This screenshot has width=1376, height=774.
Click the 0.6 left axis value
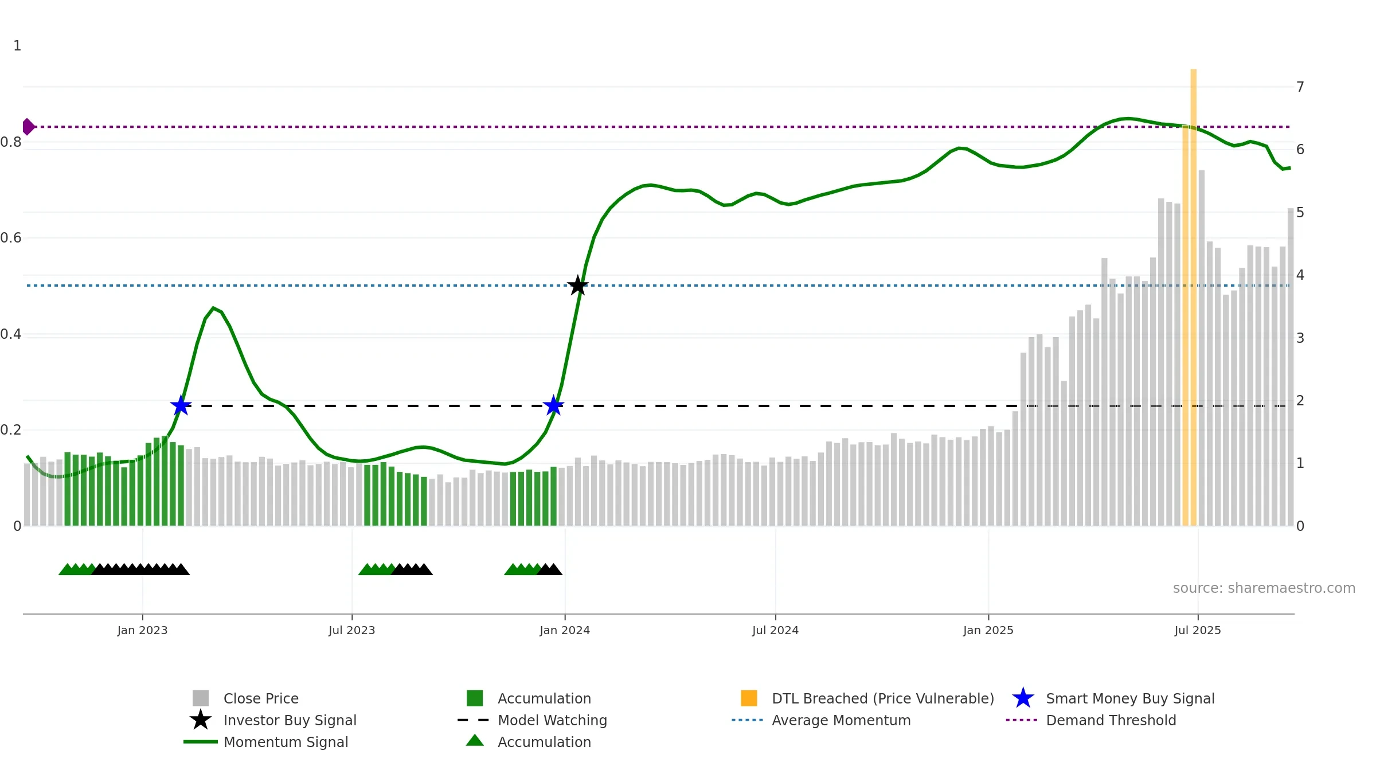click(11, 237)
